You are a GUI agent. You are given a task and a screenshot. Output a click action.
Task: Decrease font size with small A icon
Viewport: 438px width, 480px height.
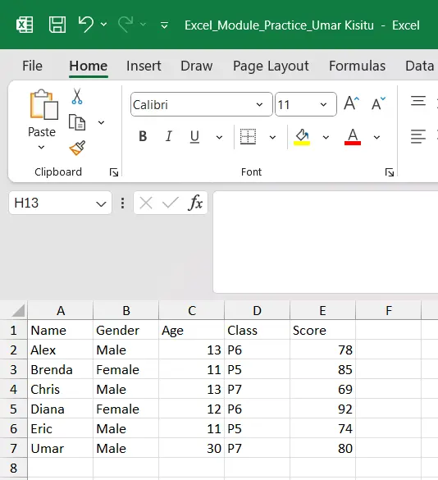tap(378, 103)
